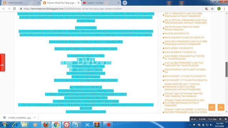Launch Firefox from taskbar
228x128 pixels.
pyautogui.click(x=46, y=125)
